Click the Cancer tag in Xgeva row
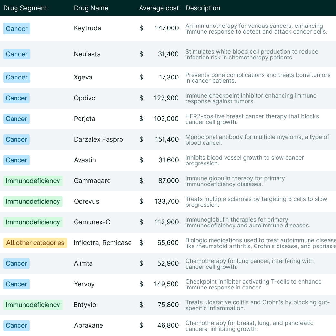 [17, 77]
